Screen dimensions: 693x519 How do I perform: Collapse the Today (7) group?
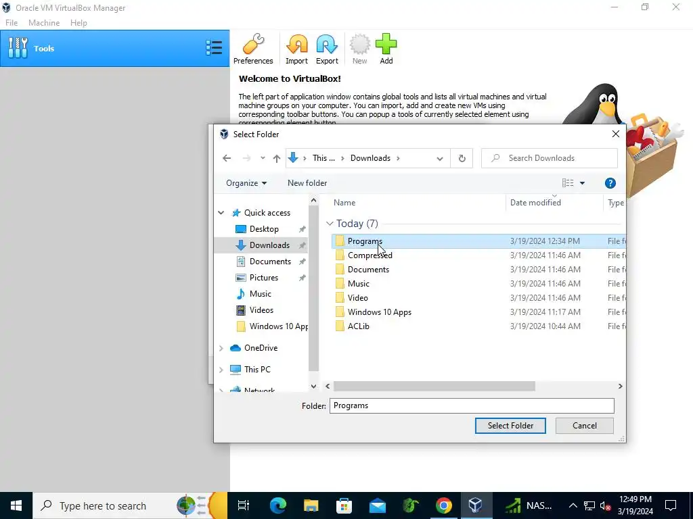330,224
